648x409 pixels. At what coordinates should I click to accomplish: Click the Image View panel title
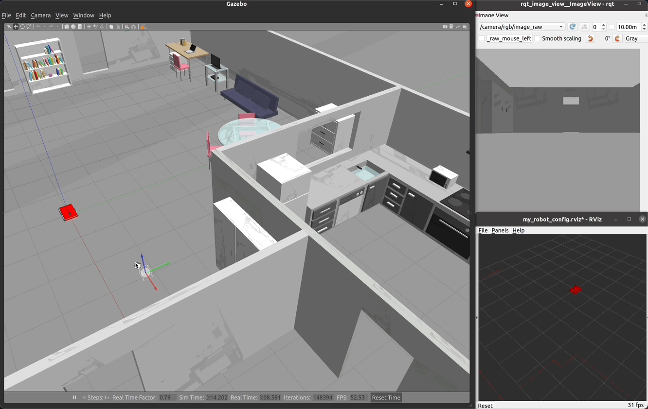coord(494,15)
